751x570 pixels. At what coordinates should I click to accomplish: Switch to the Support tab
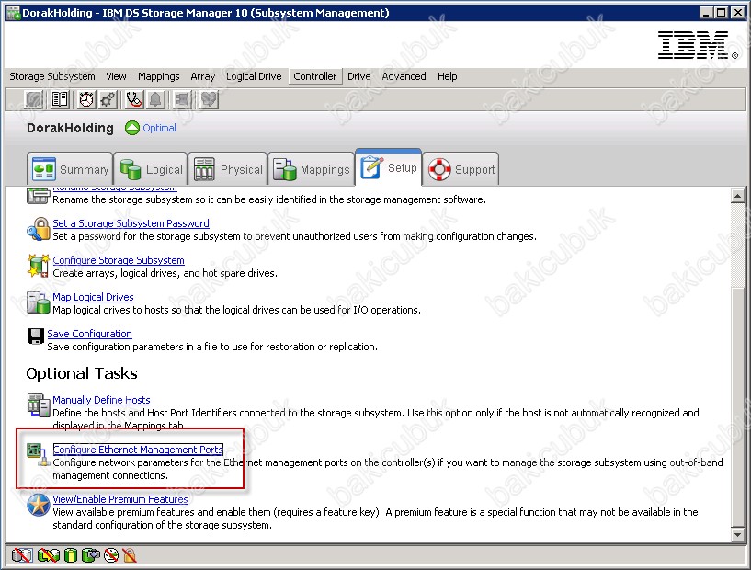tap(461, 169)
